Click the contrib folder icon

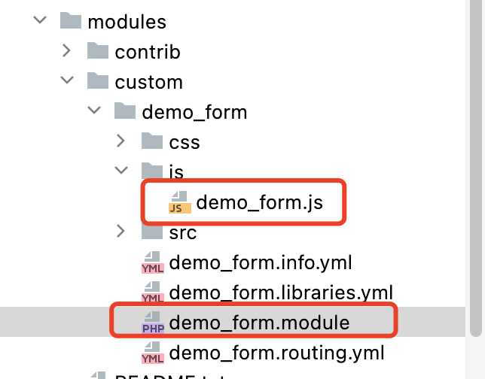coord(98,51)
